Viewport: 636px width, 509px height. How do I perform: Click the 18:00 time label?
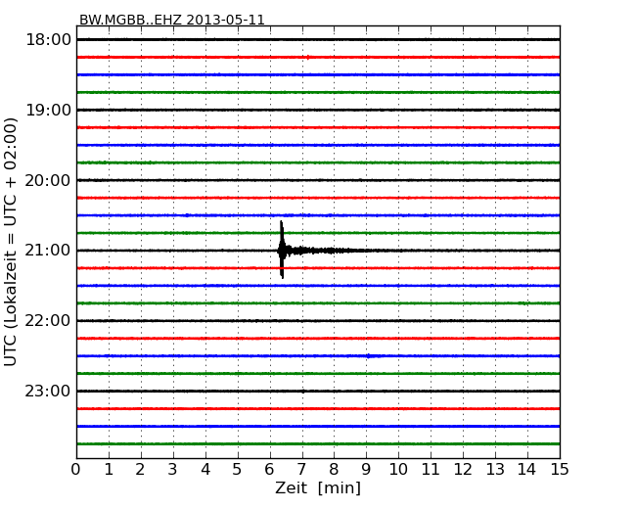point(48,40)
